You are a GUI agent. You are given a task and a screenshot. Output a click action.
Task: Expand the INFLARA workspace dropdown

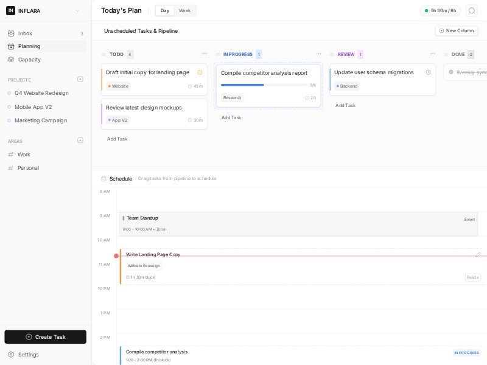(77, 10)
